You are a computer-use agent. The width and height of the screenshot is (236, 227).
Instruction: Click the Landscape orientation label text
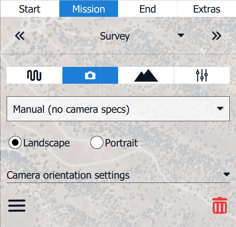point(46,143)
